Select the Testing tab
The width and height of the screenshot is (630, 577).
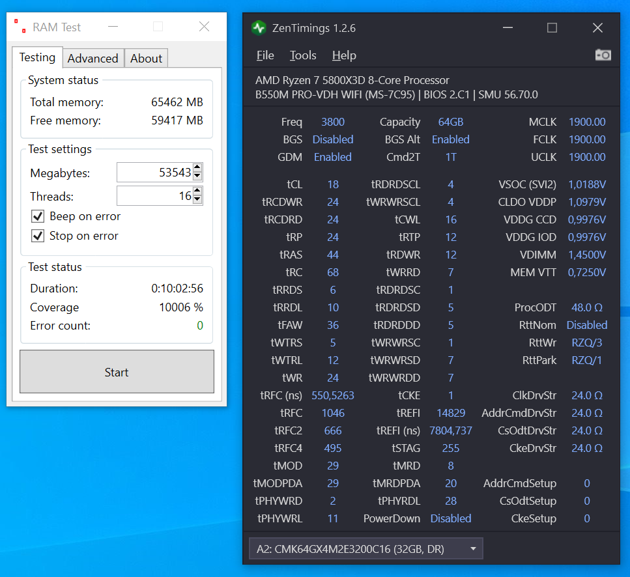pos(37,57)
